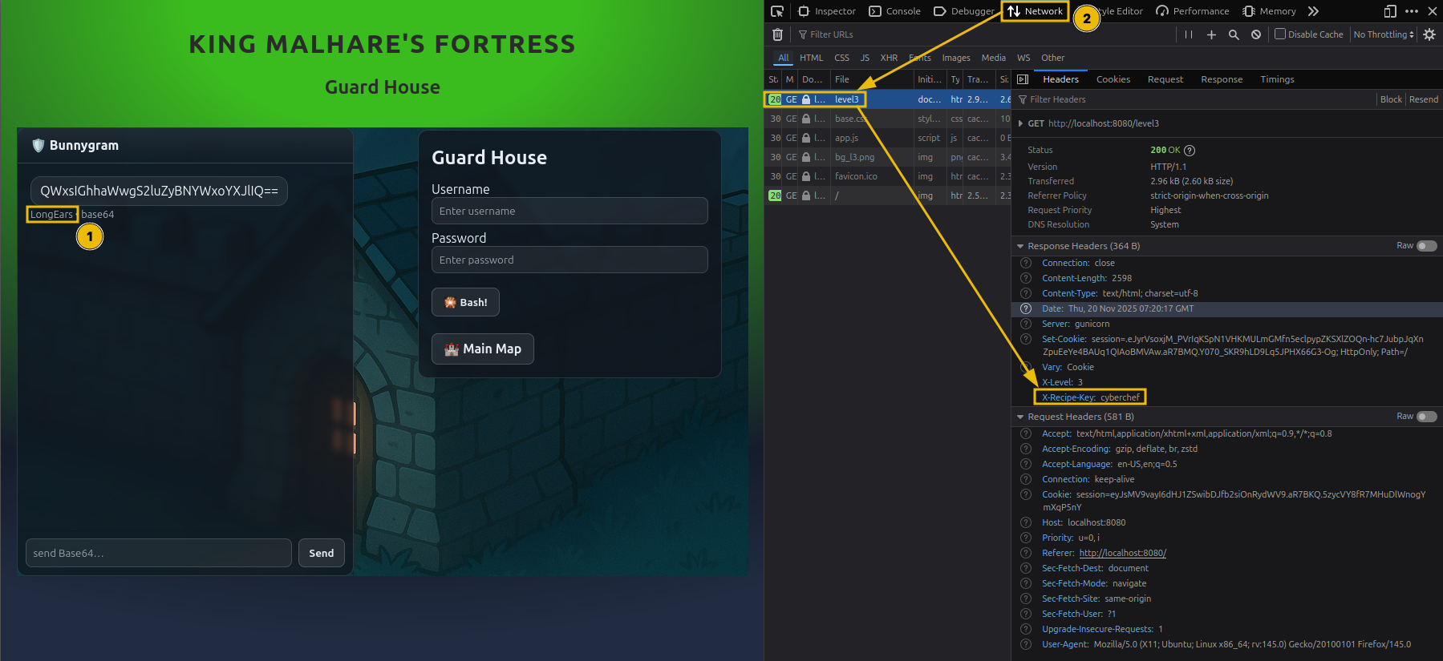This screenshot has height=661, width=1443.
Task: Click the element picker icon
Action: point(776,11)
